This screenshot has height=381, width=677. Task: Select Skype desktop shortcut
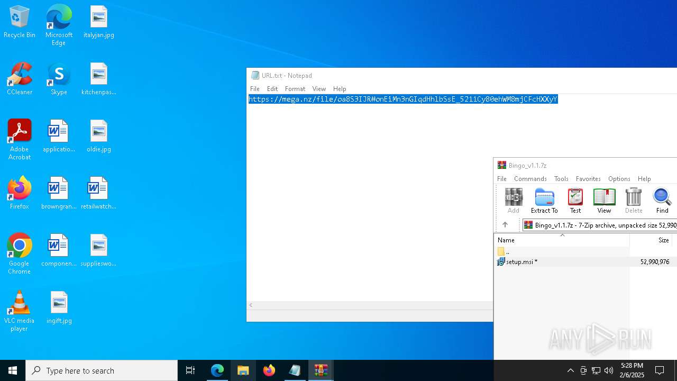59,79
